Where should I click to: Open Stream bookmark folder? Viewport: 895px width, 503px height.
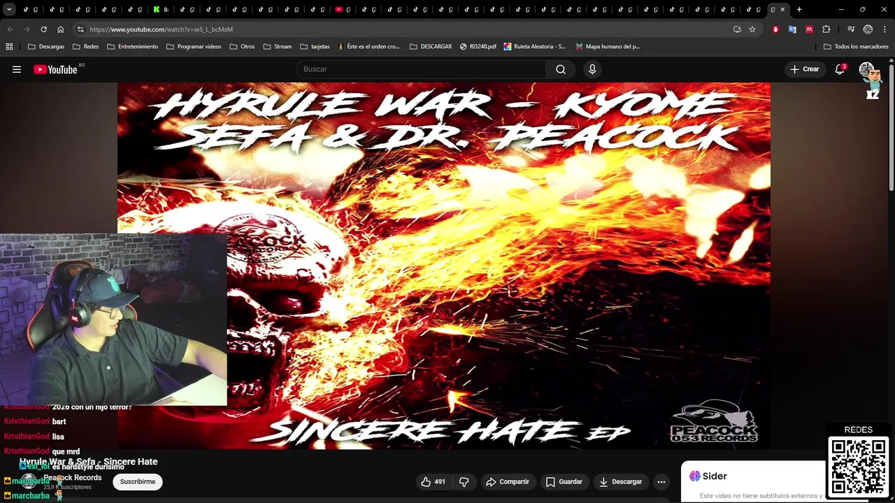pos(278,47)
